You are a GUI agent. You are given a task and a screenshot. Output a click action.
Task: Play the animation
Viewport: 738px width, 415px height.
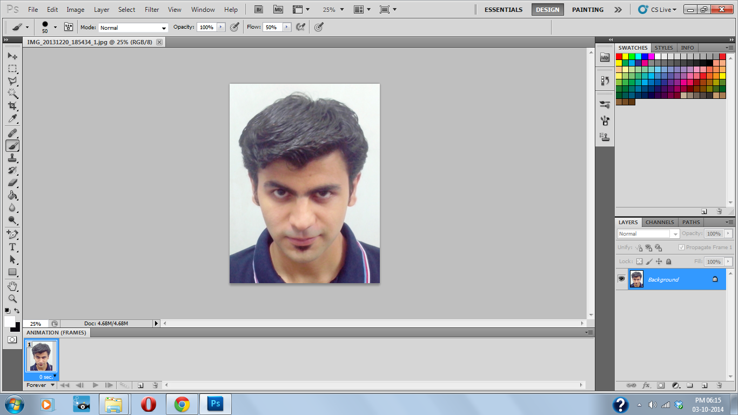point(95,385)
